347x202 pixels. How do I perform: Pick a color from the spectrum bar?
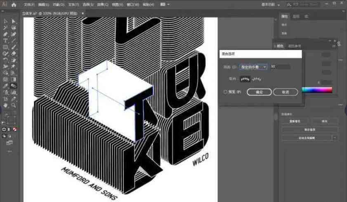(x=317, y=90)
